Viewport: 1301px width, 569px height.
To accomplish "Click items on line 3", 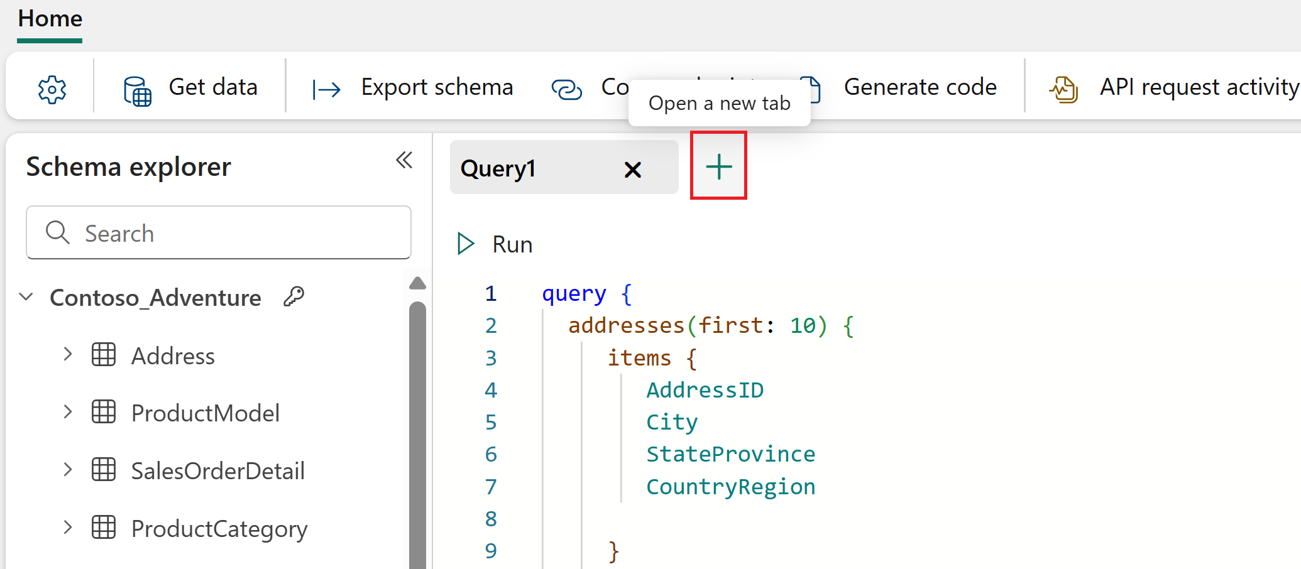I will [639, 358].
